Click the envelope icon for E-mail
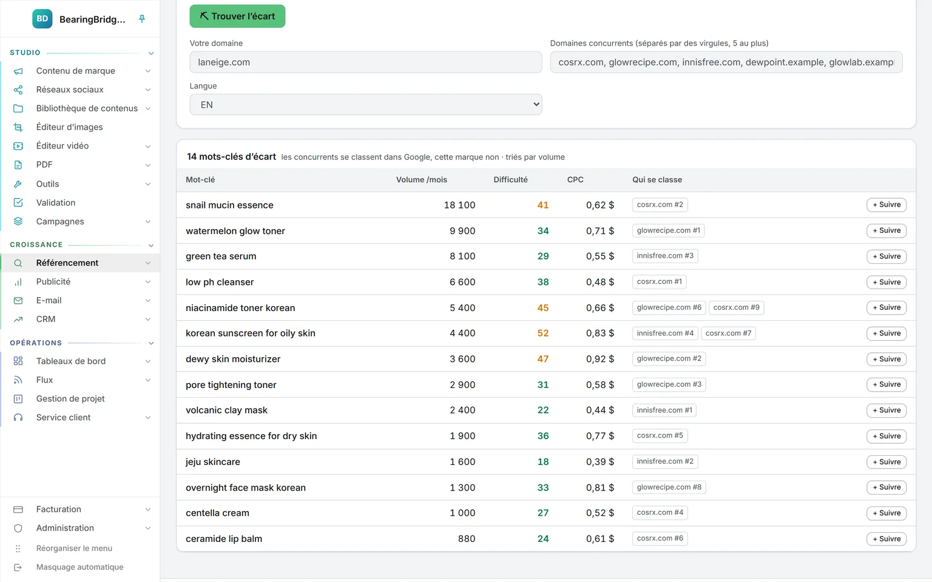932x582 pixels. click(x=18, y=301)
